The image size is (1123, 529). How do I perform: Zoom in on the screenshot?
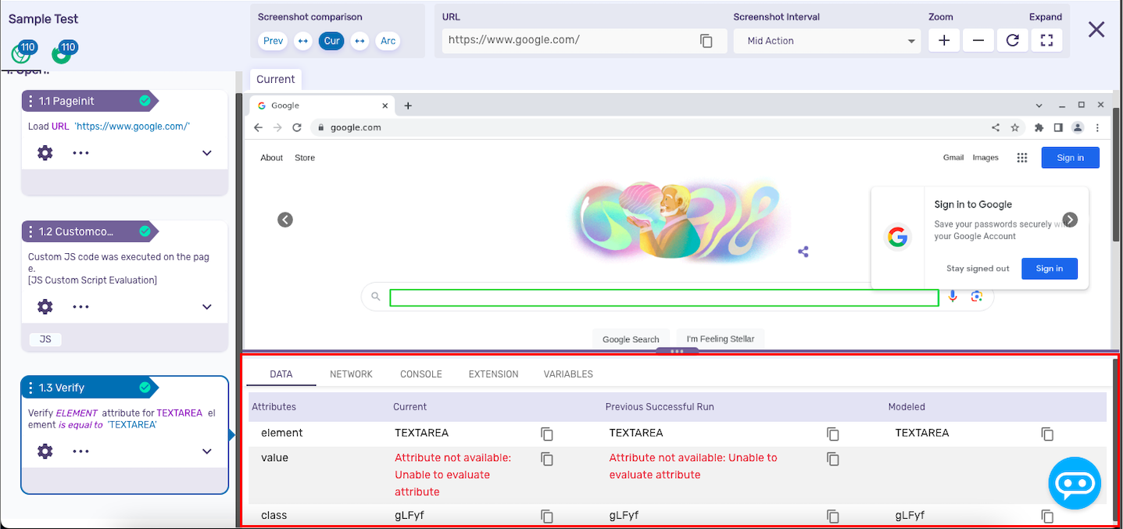click(944, 41)
